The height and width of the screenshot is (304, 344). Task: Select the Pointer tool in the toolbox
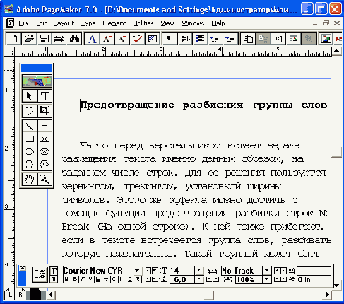[x=29, y=96]
